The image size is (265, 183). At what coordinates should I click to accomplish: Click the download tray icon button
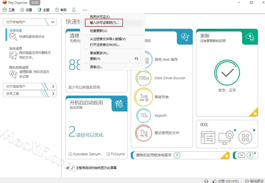(x=241, y=155)
